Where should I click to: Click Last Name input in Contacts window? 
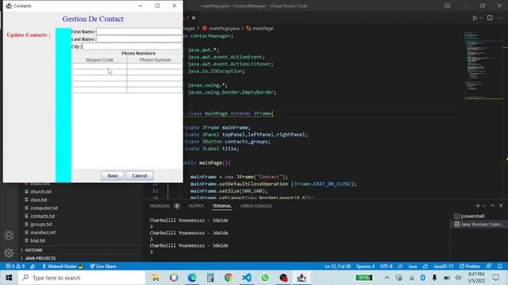point(140,39)
